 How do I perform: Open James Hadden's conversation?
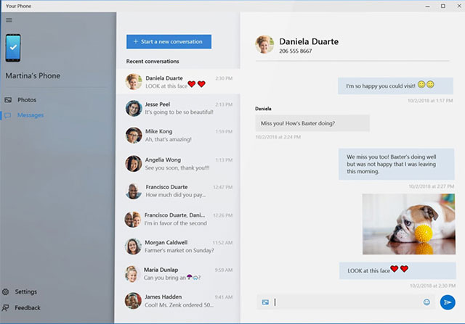pyautogui.click(x=178, y=301)
